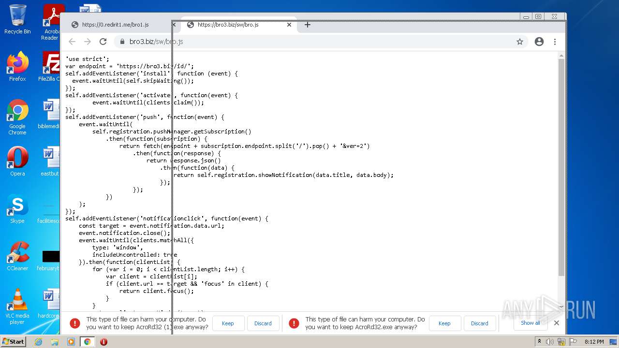Screen dimensions: 619x348
Task: Go forward in Chrome
Action: (88, 42)
